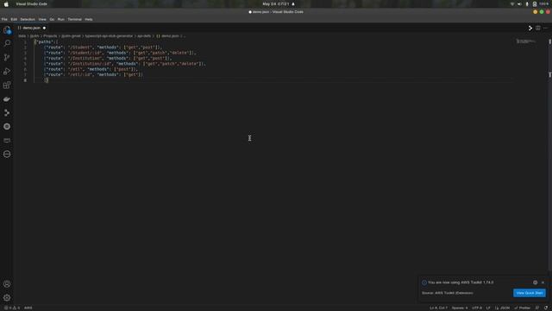Screen dimensions: 552x311
Task: Open the File menu
Action: (x=4, y=19)
